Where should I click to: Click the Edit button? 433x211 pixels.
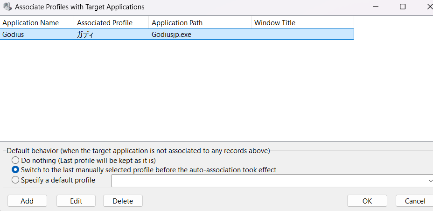(76, 201)
